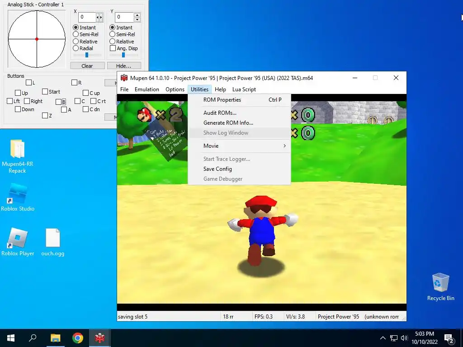Select Instant radio for X axis
Viewport: 463px width, 347px height.
[x=76, y=28]
